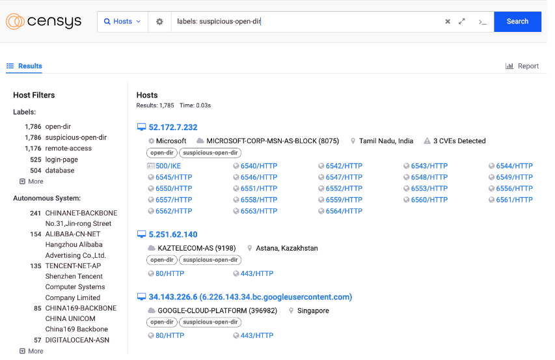Open host 5.251.62.140 details

click(x=173, y=234)
